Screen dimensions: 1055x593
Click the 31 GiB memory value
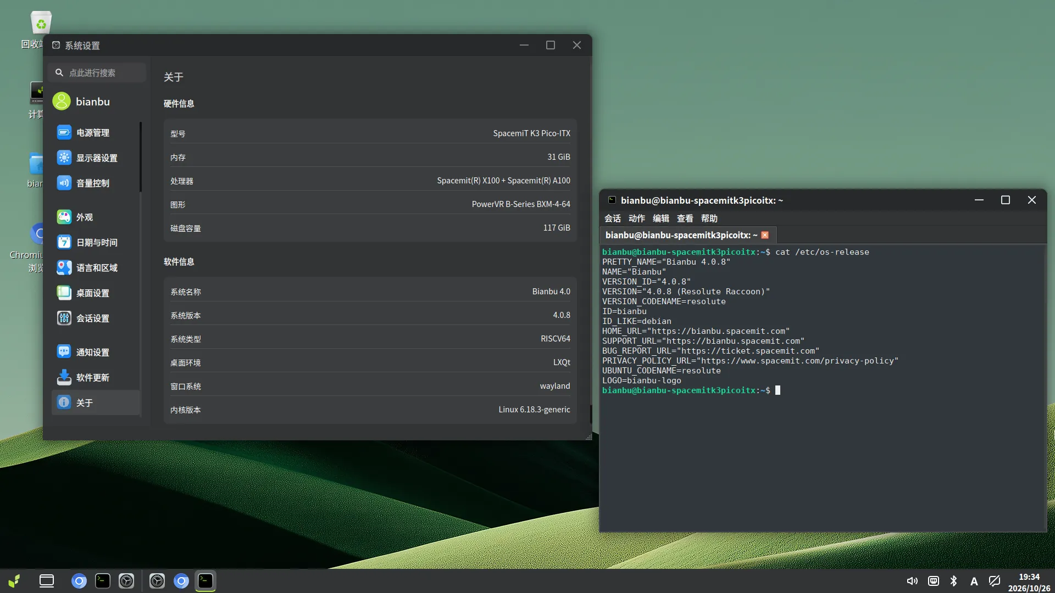click(x=559, y=157)
